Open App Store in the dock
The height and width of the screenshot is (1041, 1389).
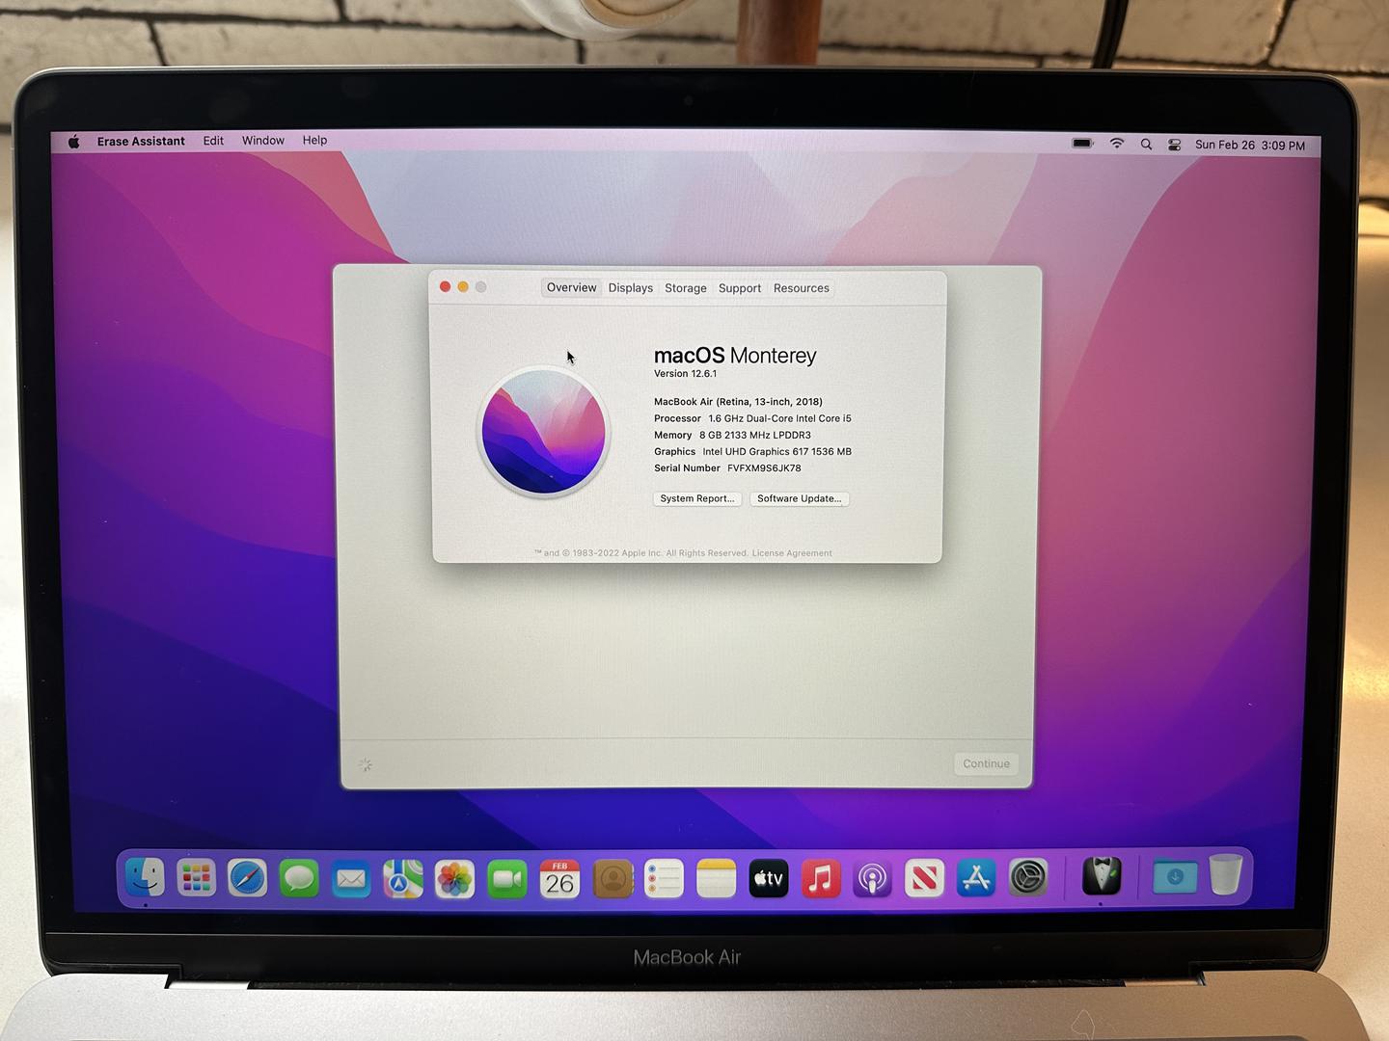[976, 878]
